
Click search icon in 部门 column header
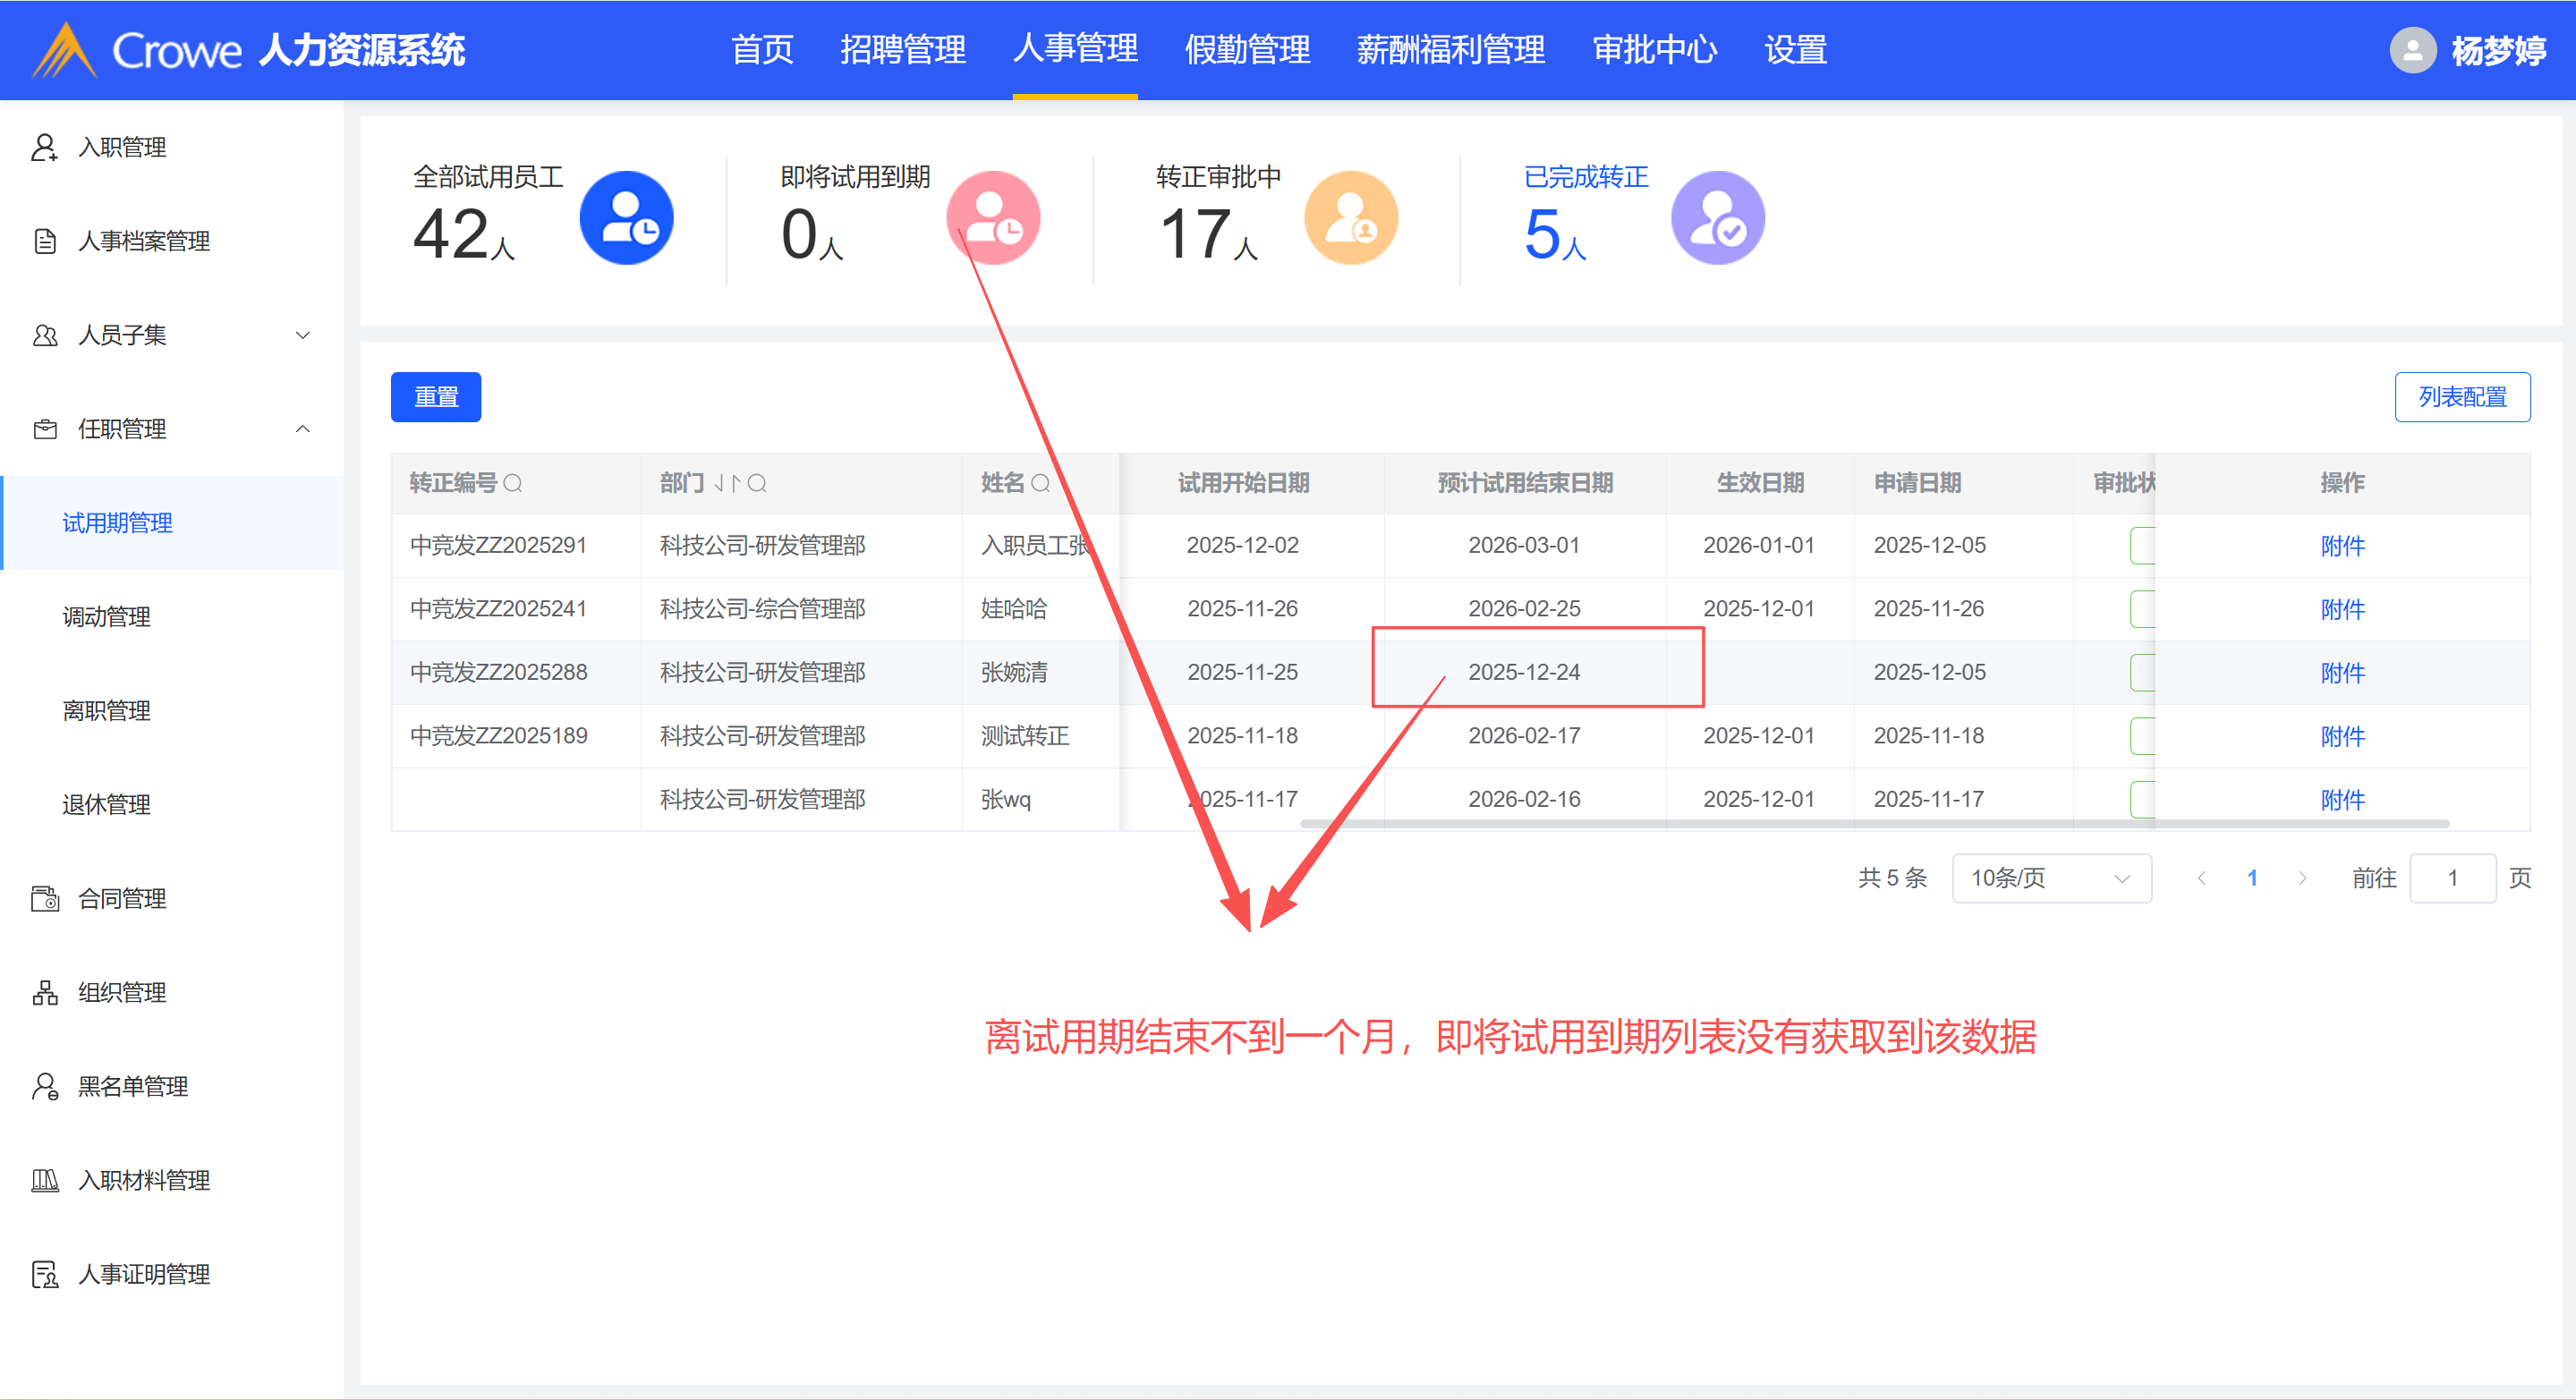click(757, 484)
